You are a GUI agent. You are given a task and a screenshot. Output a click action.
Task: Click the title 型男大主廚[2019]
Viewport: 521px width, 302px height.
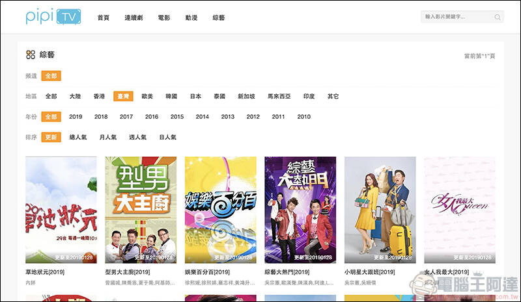tap(128, 272)
